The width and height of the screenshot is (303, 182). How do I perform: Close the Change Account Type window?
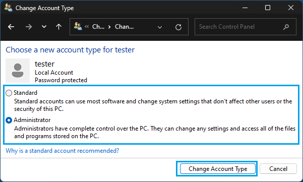coord(291,8)
